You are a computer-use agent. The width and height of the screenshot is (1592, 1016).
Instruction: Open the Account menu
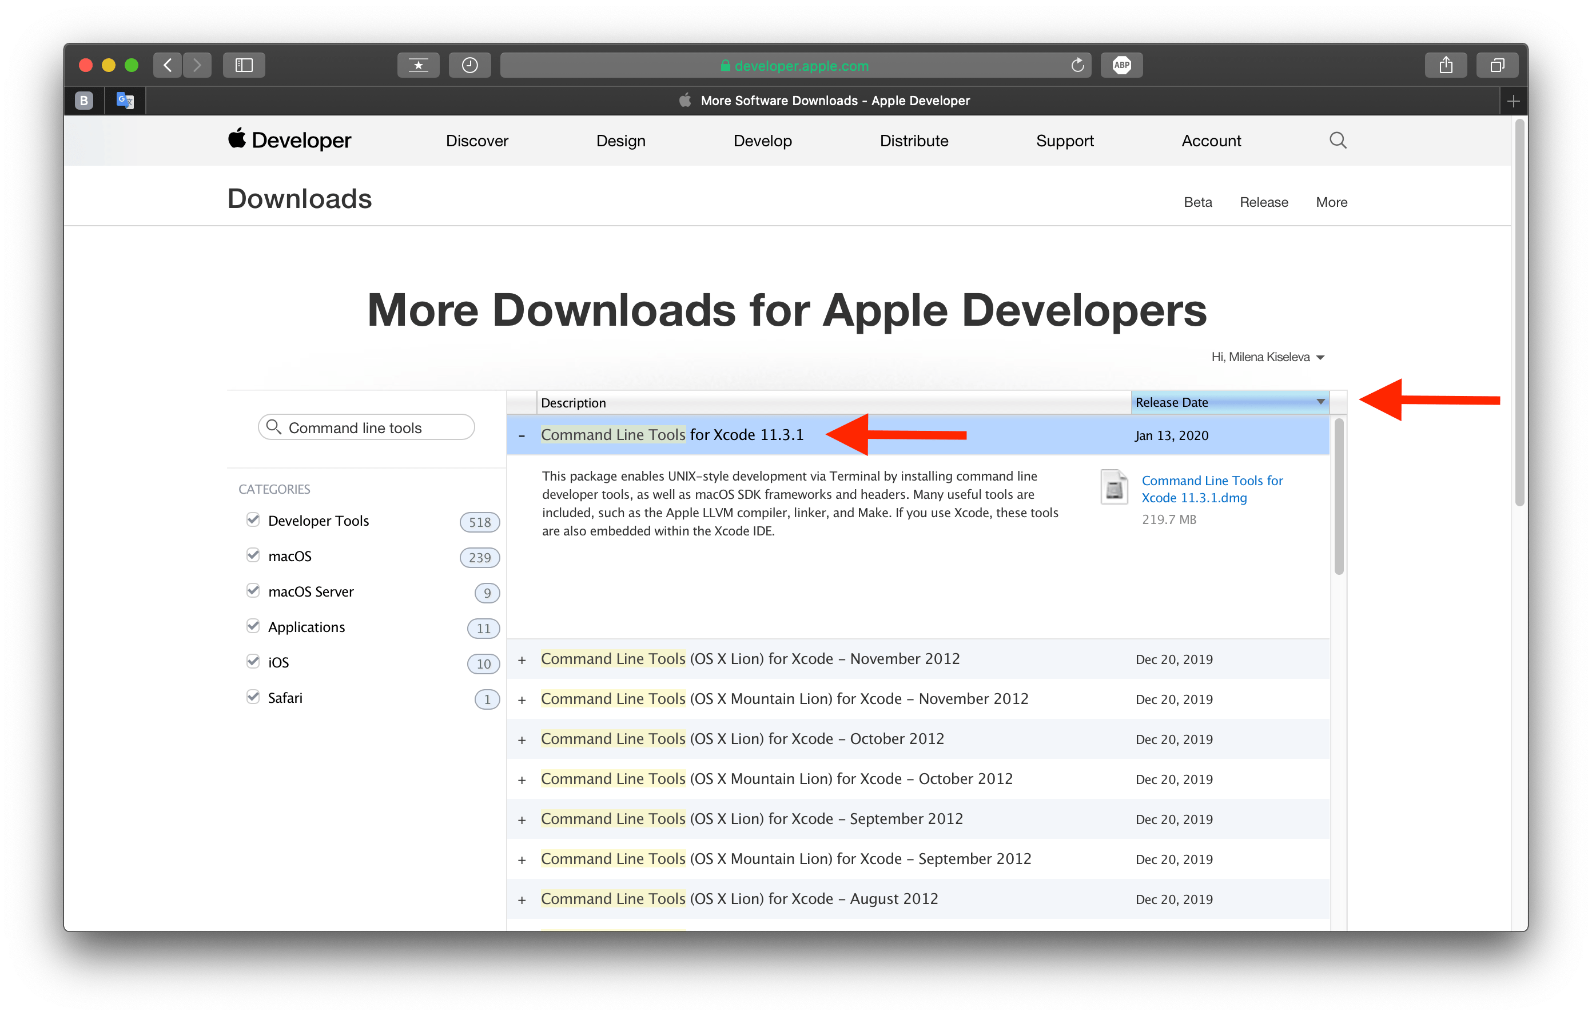[x=1211, y=141]
